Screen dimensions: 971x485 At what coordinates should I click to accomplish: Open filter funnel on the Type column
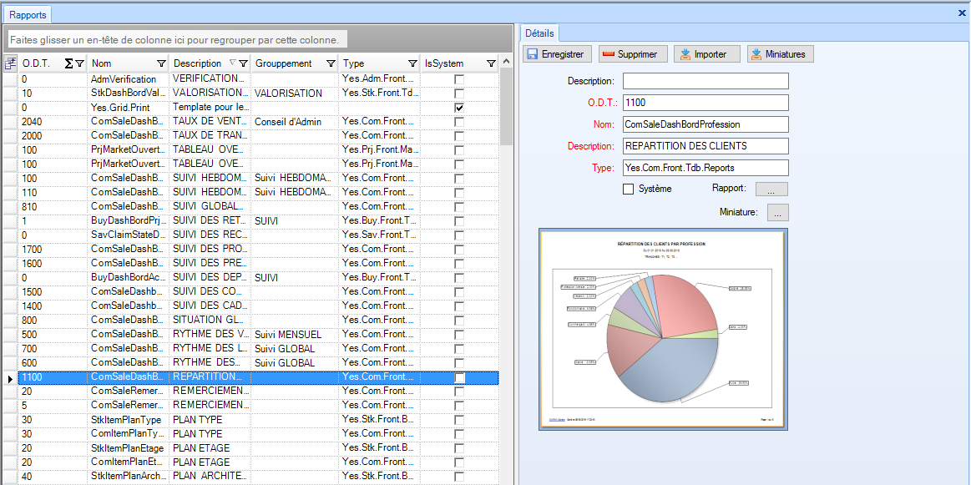pos(412,63)
